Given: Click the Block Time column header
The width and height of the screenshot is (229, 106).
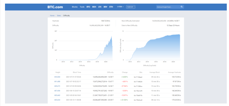Looking at the screenshot, I should coord(77,72).
